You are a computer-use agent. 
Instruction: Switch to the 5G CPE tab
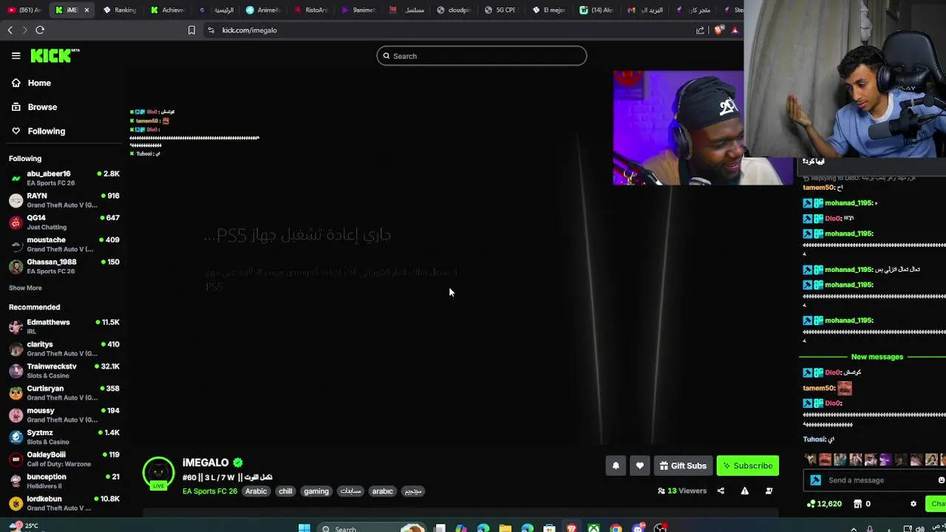coord(501,10)
